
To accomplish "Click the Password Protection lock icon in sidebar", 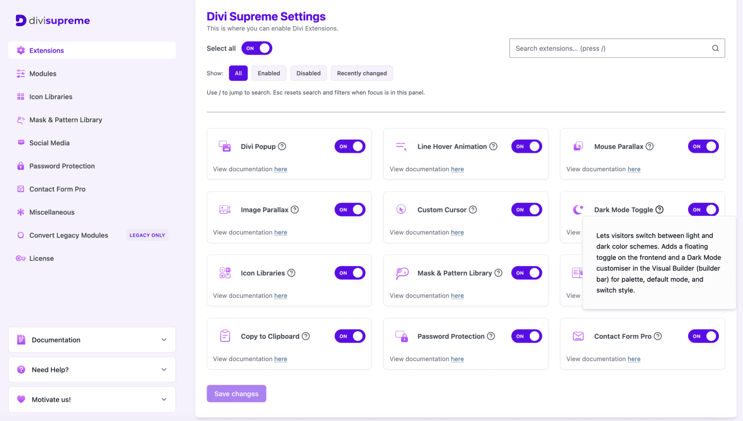I will (21, 166).
